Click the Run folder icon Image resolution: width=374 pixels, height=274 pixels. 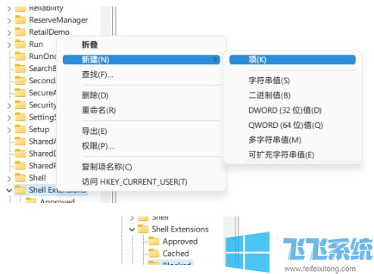tap(20, 44)
